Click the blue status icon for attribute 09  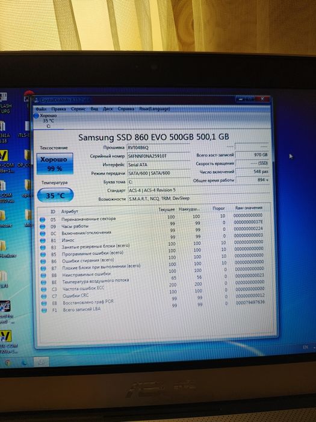43,227
